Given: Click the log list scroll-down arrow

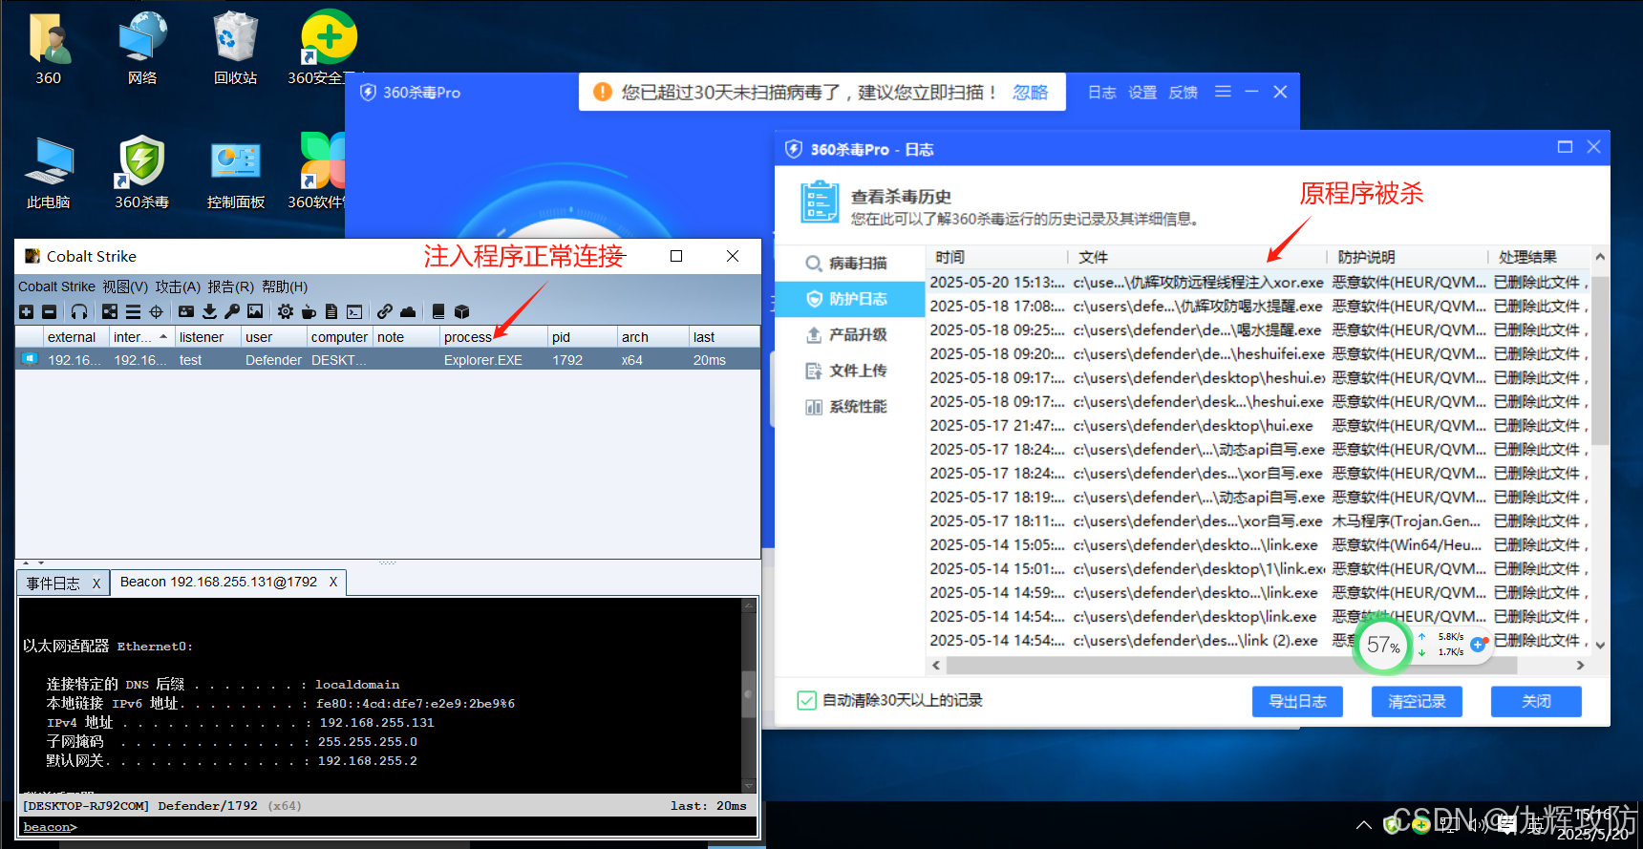Looking at the screenshot, I should click(1600, 646).
